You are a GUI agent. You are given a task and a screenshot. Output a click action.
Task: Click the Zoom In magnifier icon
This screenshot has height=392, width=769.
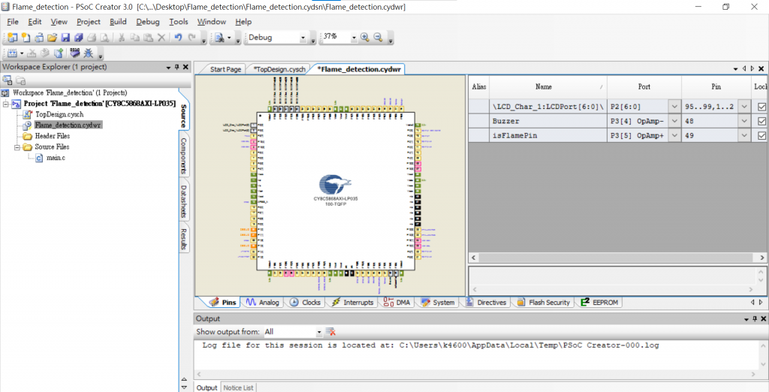[365, 38]
